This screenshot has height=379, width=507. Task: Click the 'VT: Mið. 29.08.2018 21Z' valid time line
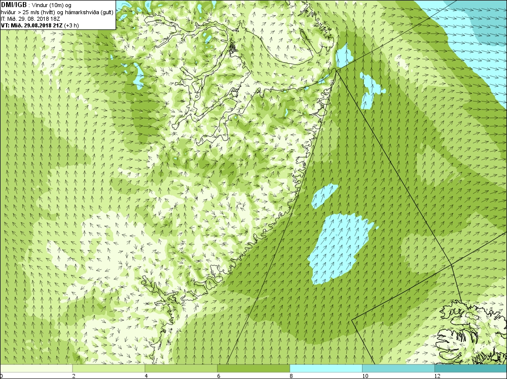[x=32, y=25]
